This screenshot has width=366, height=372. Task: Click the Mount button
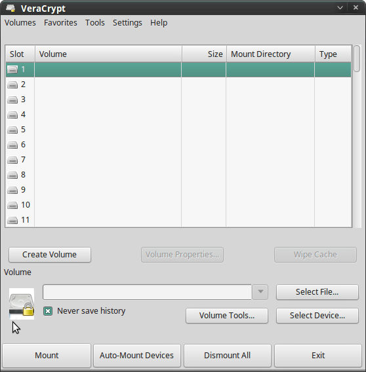click(47, 356)
